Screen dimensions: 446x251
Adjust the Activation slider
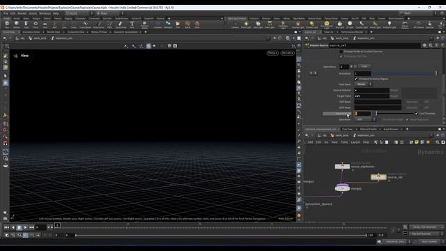coord(404,73)
